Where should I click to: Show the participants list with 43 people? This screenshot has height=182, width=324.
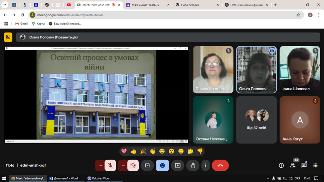click(x=293, y=165)
